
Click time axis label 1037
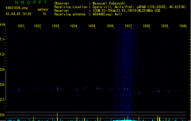tap(128, 26)
